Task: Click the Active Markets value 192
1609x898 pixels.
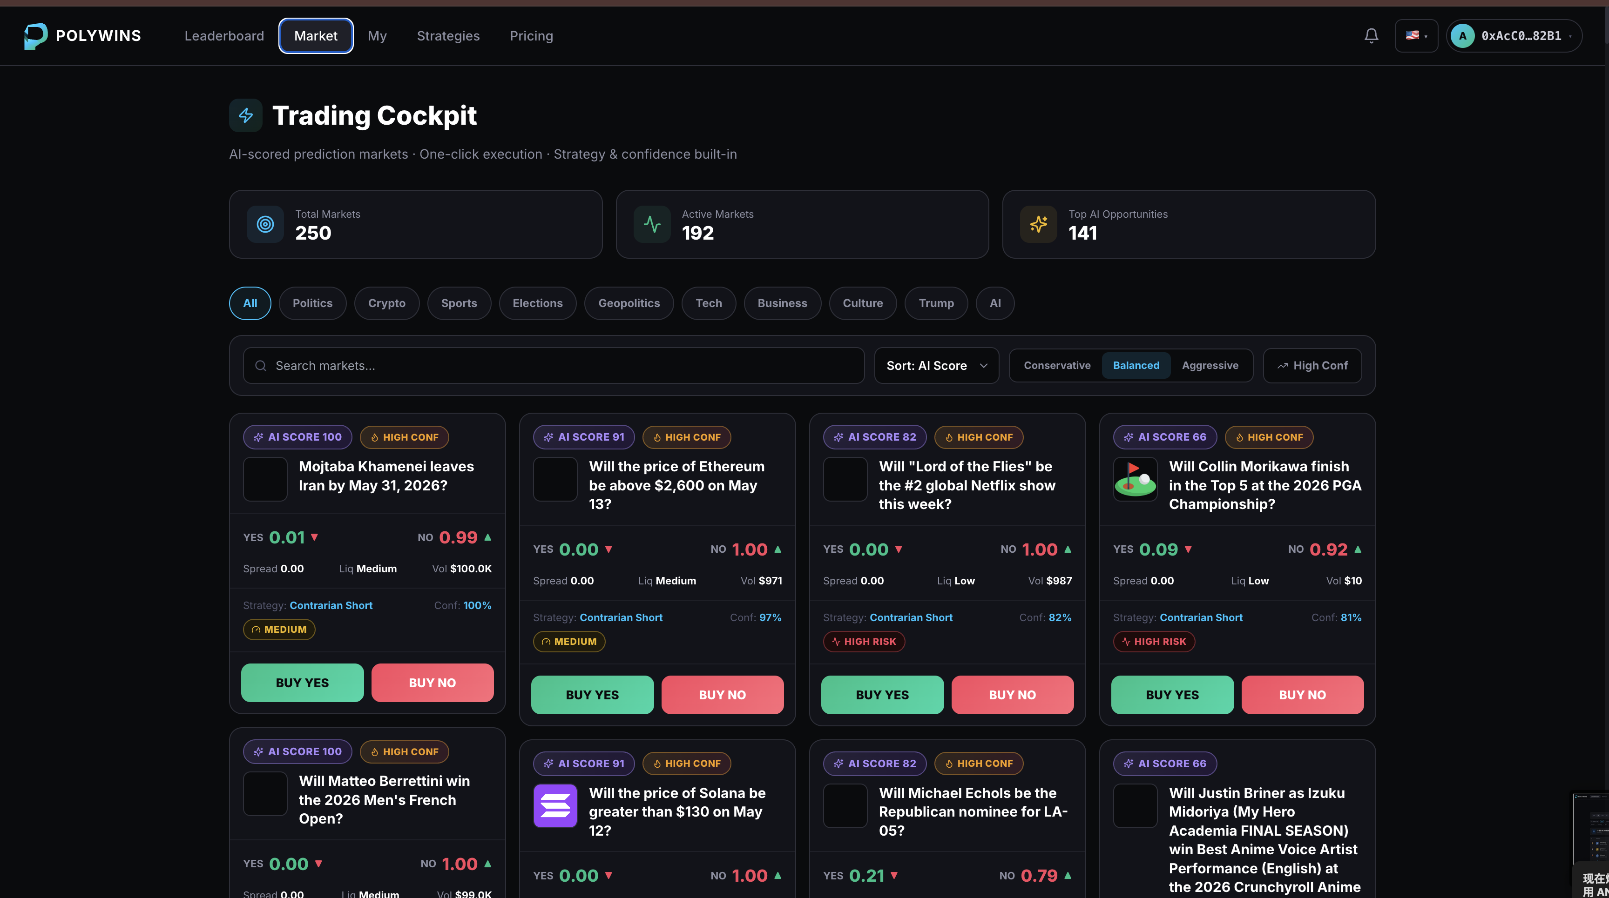Action: (698, 233)
